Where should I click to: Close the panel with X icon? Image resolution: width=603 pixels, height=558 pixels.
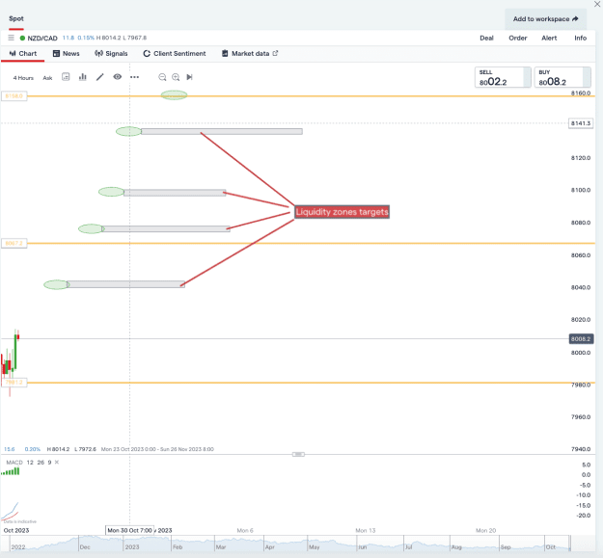tap(597, 4)
